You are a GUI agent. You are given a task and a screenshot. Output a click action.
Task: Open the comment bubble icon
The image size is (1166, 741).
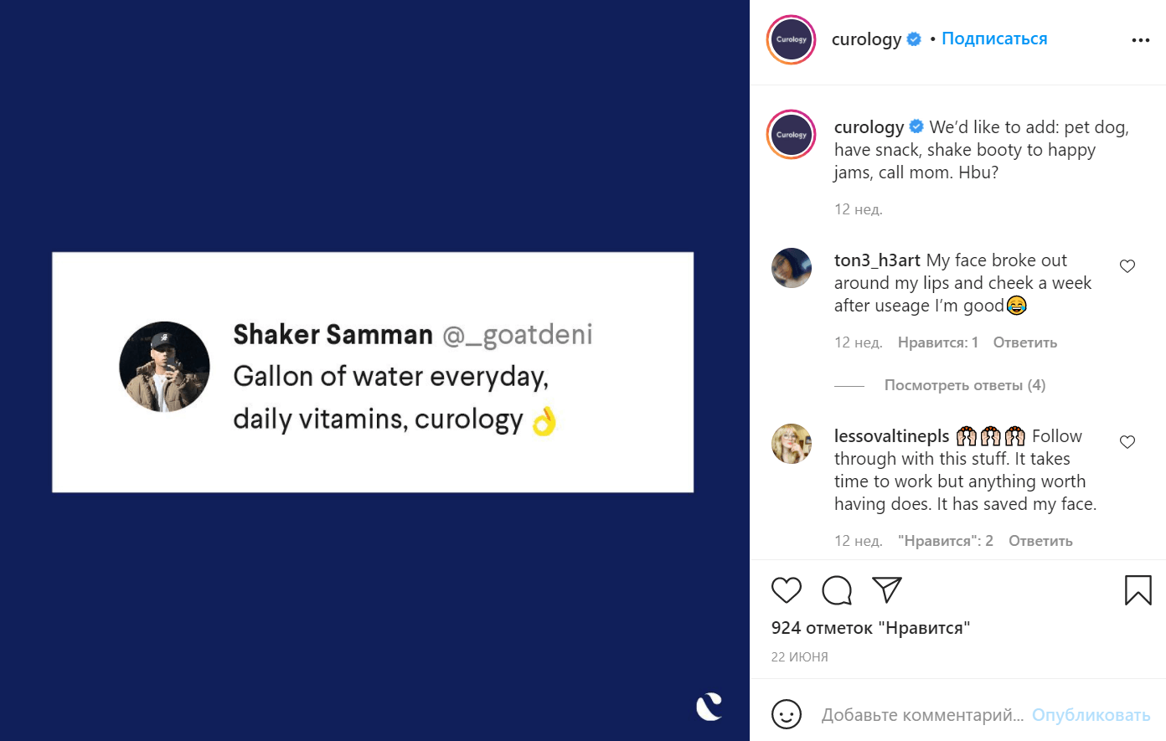point(837,590)
